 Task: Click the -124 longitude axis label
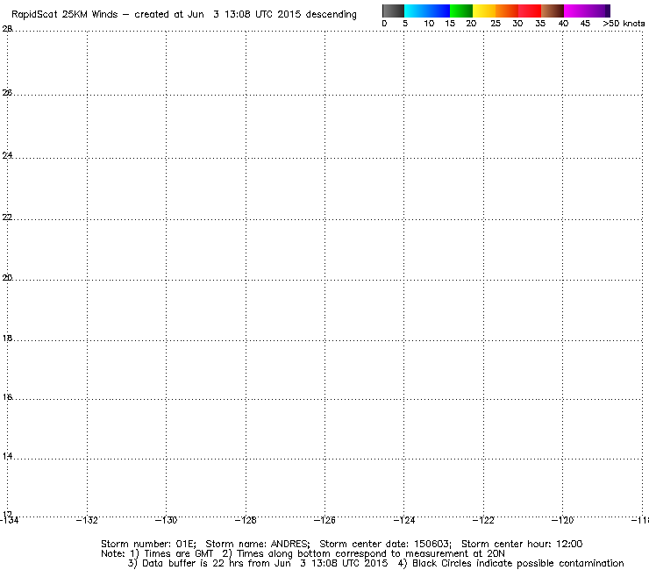click(x=404, y=520)
